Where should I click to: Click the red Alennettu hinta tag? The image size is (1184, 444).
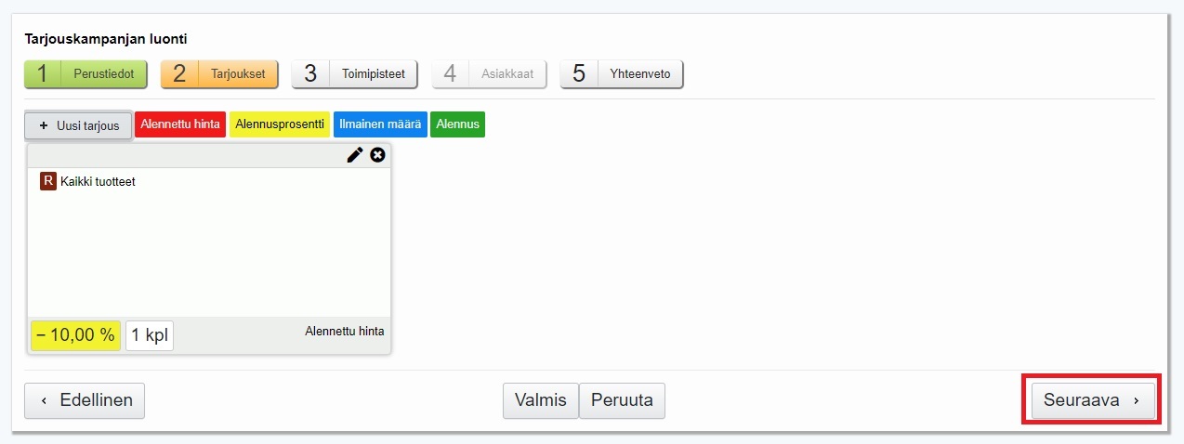(x=180, y=124)
